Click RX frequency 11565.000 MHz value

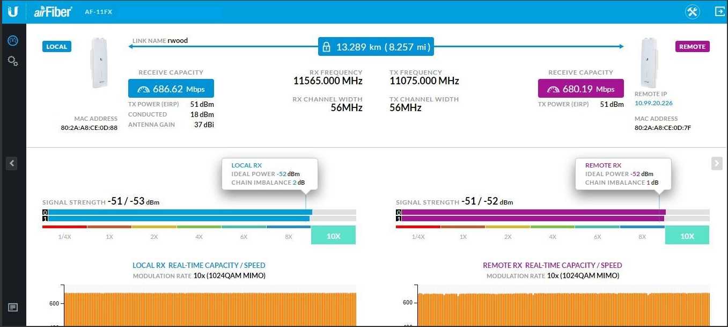coord(328,81)
